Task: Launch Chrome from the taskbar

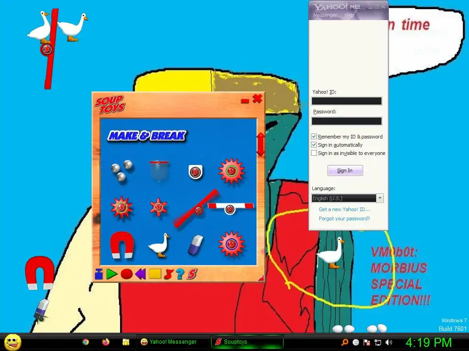Action: [86, 342]
